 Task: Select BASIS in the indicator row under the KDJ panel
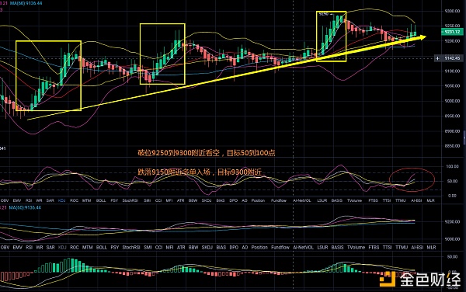coord(337,200)
